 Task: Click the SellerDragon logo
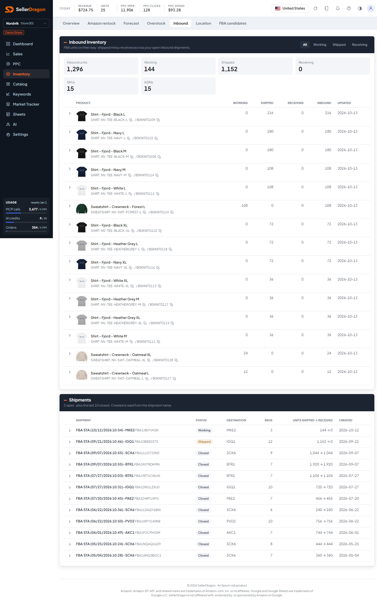coord(25,10)
